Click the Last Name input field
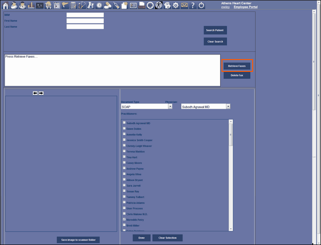The height and width of the screenshot is (245, 321). click(x=85, y=27)
